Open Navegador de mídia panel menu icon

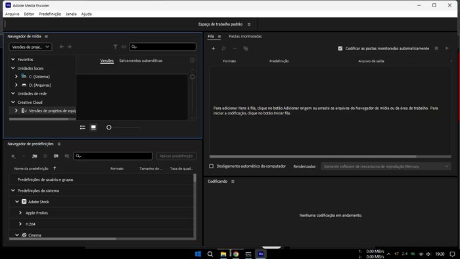pyautogui.click(x=46, y=36)
